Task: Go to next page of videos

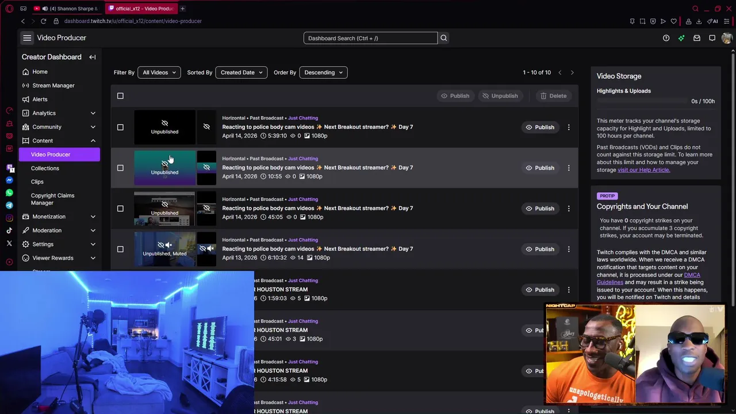Action: click(572, 72)
